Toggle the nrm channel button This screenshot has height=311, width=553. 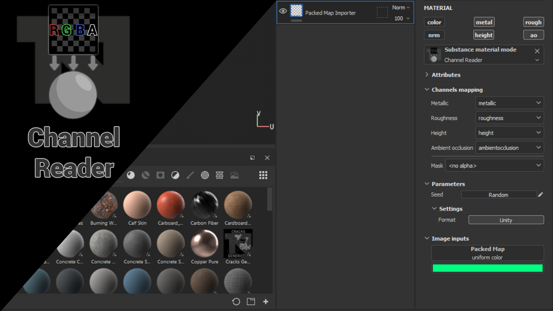tap(434, 35)
